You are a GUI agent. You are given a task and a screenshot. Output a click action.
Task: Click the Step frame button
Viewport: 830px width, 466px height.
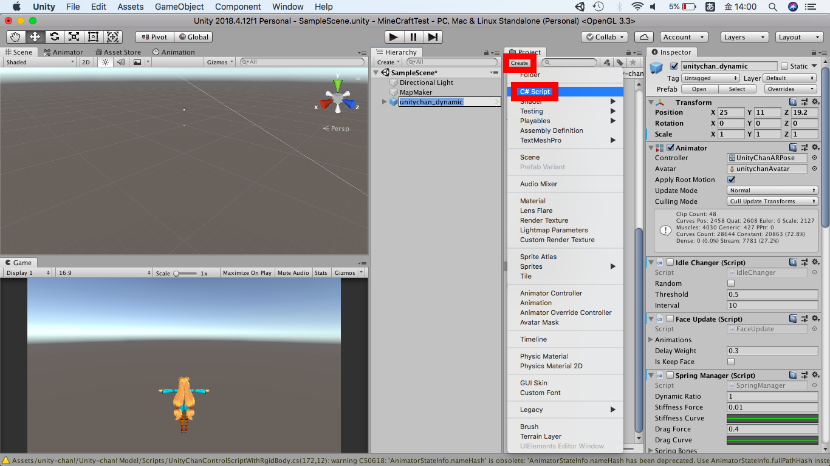(432, 37)
